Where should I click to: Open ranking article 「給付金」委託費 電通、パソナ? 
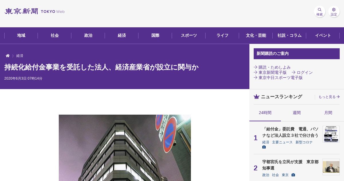290,132
